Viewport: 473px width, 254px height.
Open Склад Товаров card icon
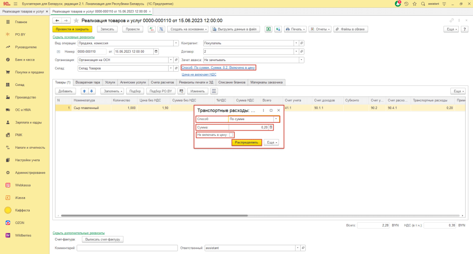pos(176,68)
